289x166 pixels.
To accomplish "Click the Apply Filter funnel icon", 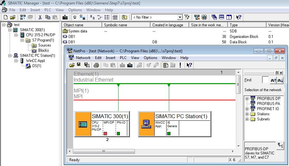I will [x=187, y=17].
